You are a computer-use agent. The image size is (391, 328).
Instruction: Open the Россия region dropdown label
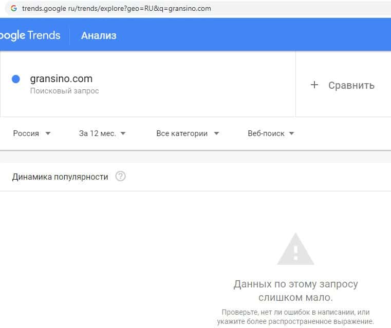coord(26,133)
